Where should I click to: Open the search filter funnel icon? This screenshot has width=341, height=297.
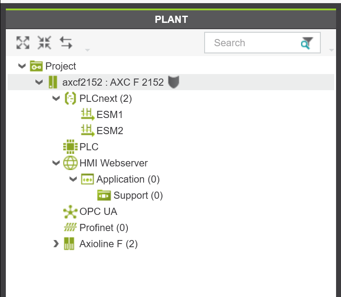[x=307, y=43]
